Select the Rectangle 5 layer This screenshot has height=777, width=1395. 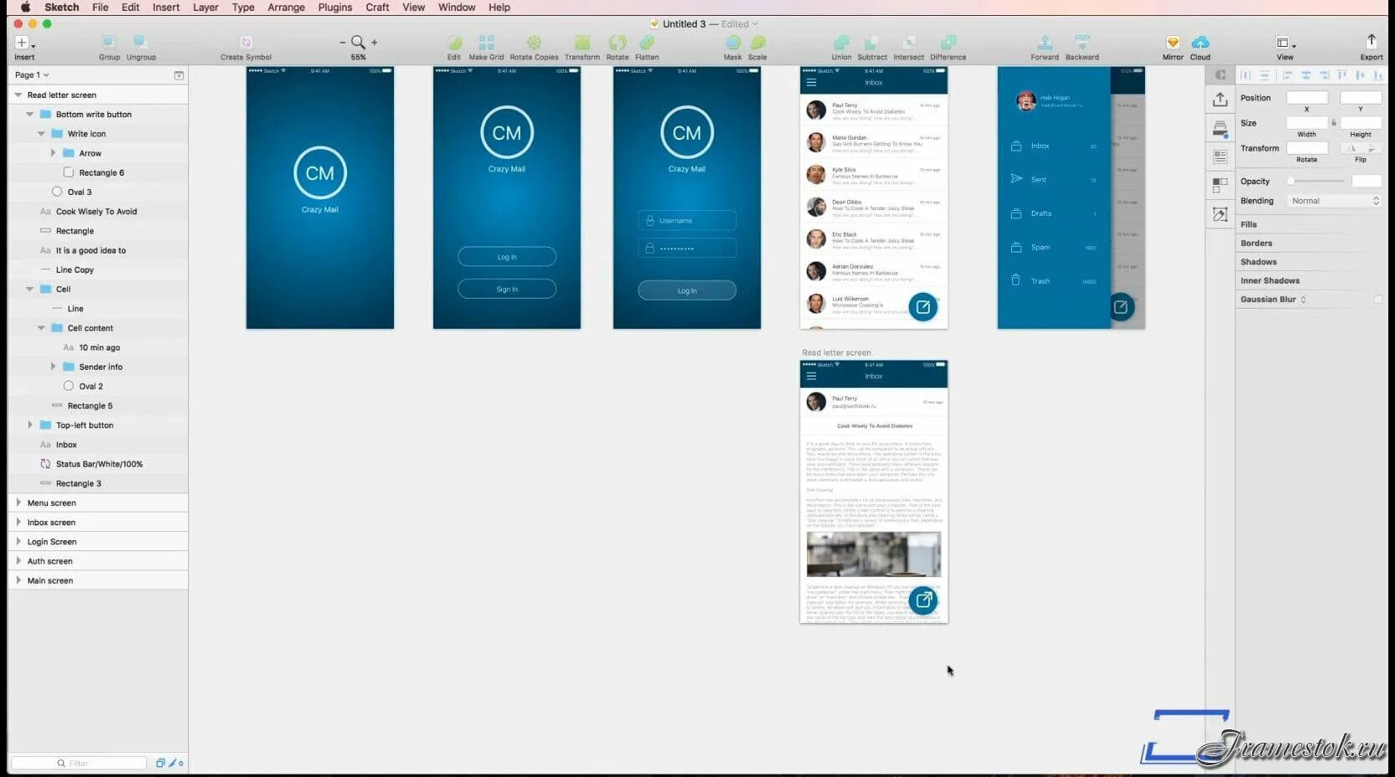(x=90, y=406)
